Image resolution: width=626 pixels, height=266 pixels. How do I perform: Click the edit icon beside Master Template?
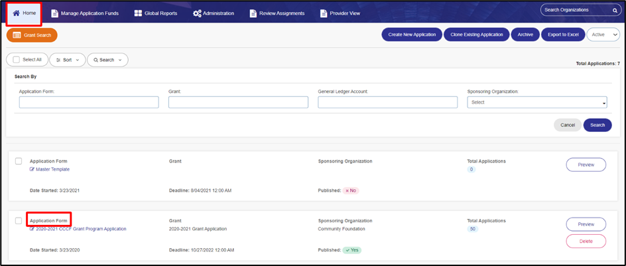tap(32, 169)
